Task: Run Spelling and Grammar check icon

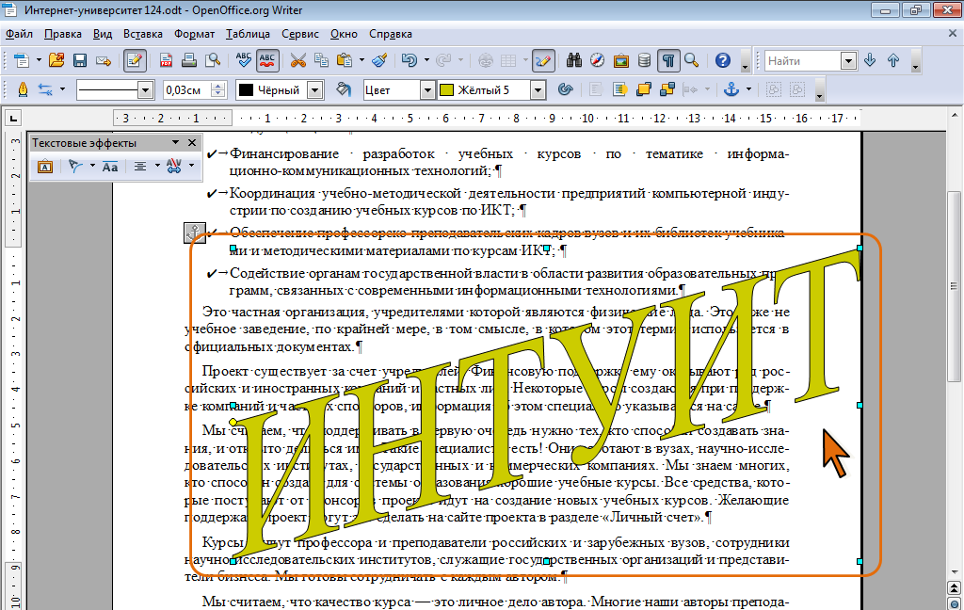Action: pyautogui.click(x=244, y=60)
